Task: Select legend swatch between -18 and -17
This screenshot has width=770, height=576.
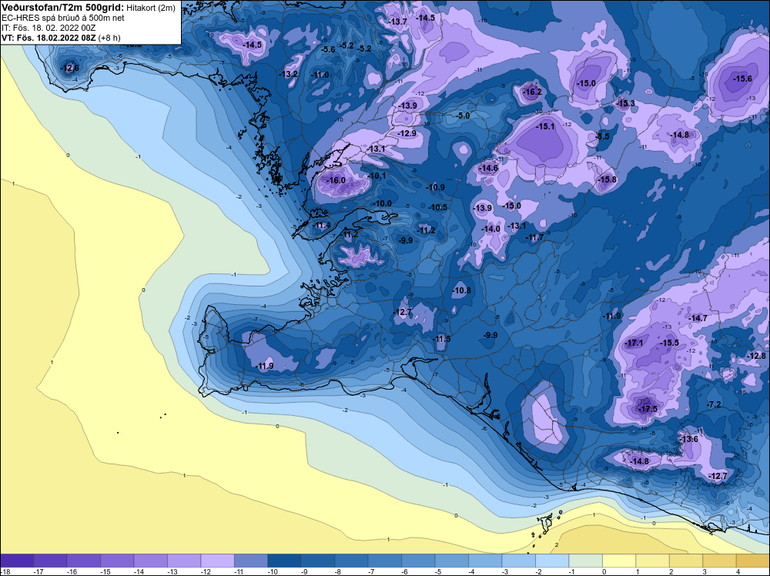Action: pos(17,561)
